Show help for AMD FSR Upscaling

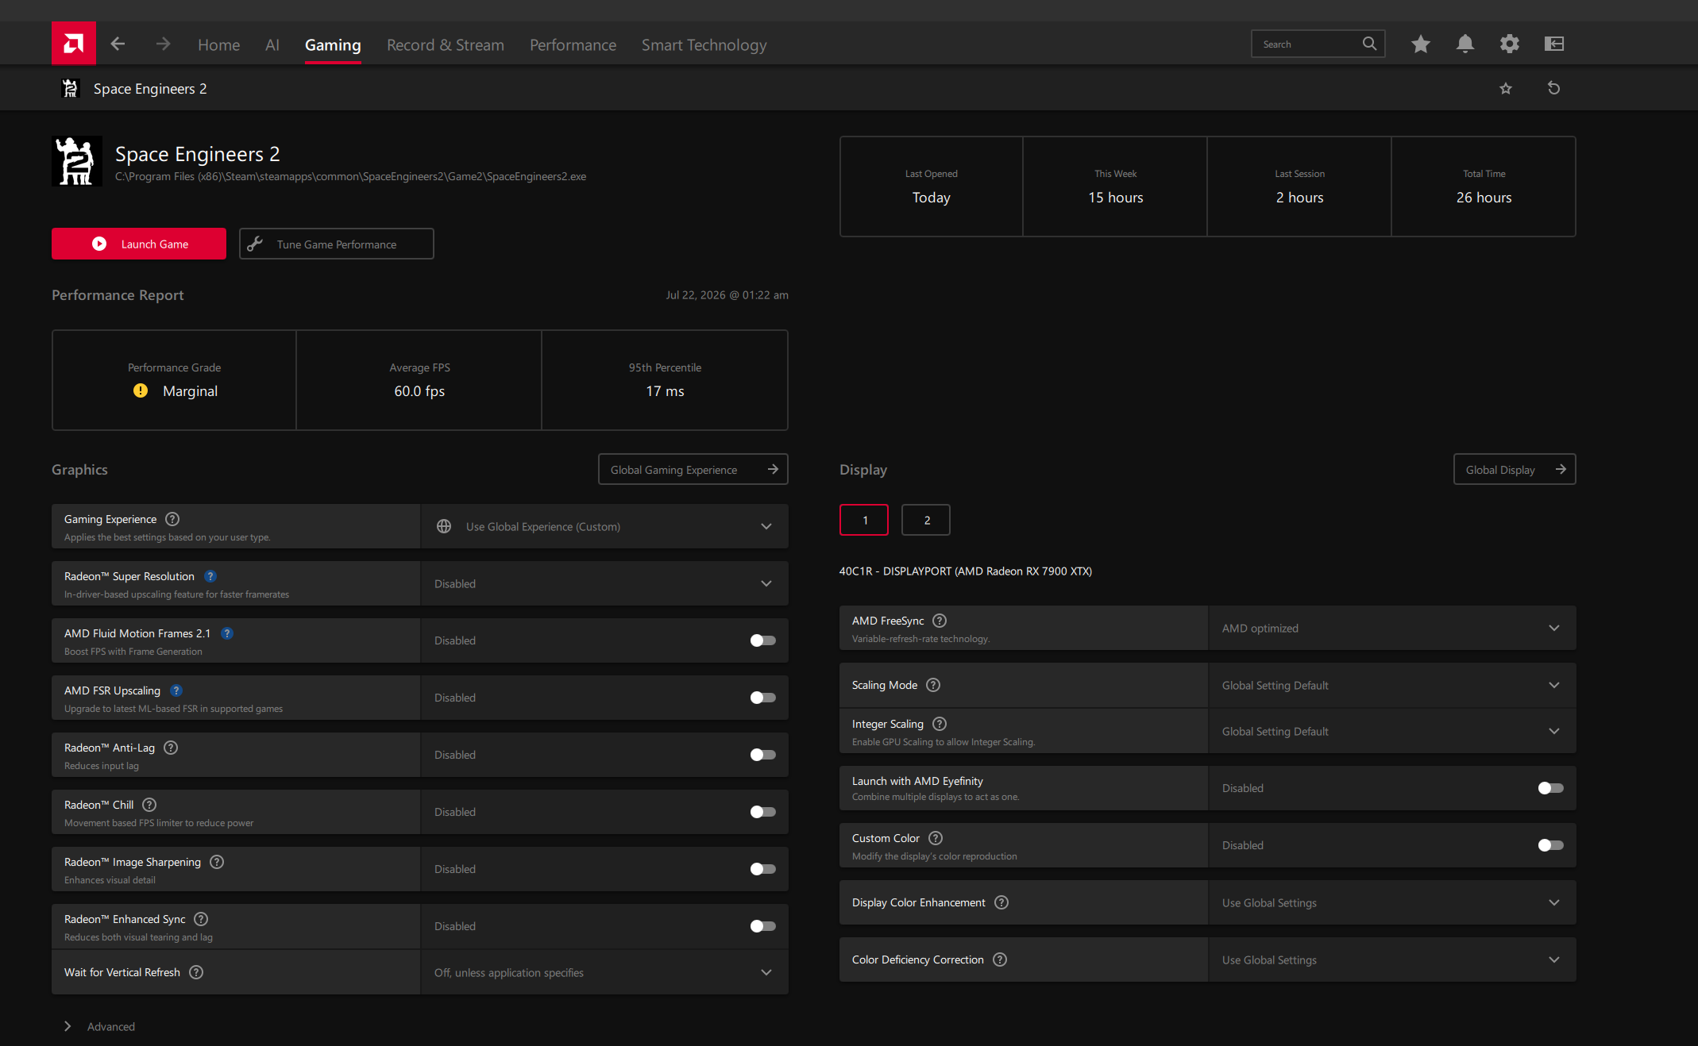176,690
